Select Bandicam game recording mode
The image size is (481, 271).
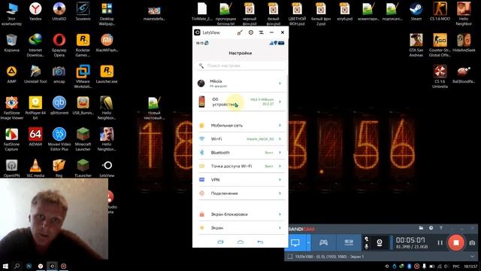(x=323, y=242)
